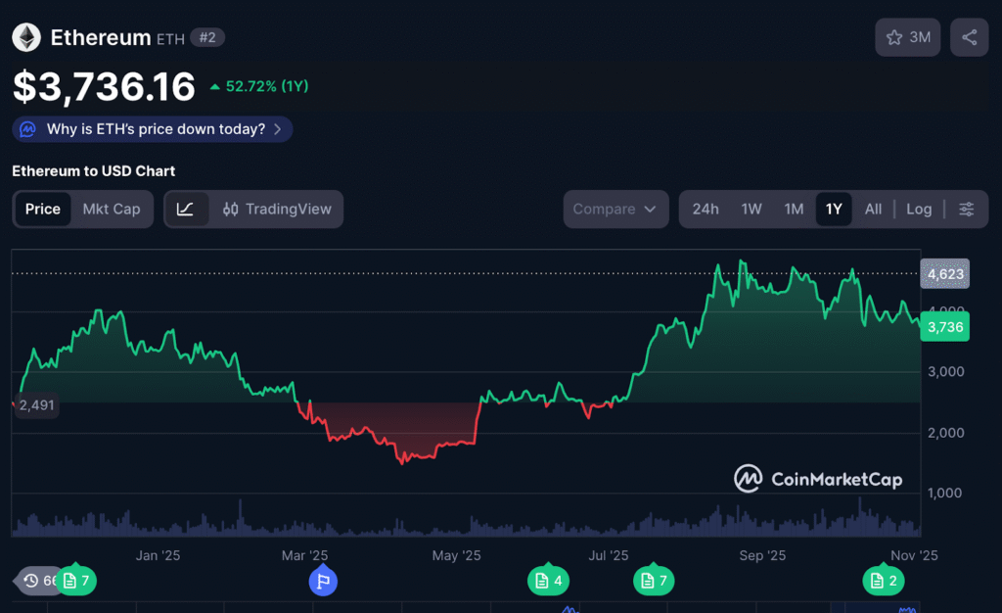Click the Ethereum logo icon
This screenshot has height=613, width=1002.
[x=26, y=38]
